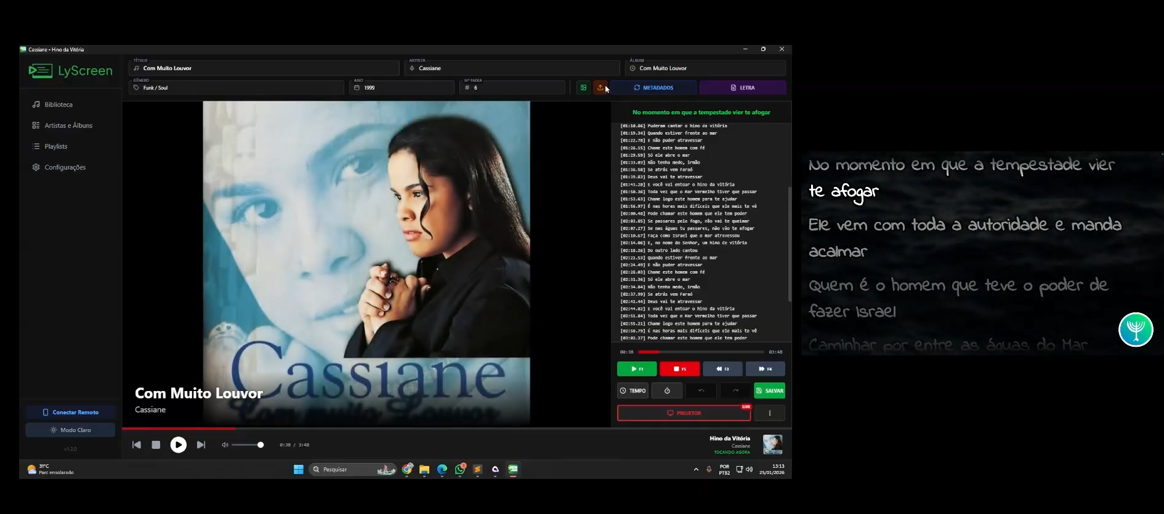The height and width of the screenshot is (514, 1164).
Task: Switch to Modo Claro theme
Action: click(70, 430)
